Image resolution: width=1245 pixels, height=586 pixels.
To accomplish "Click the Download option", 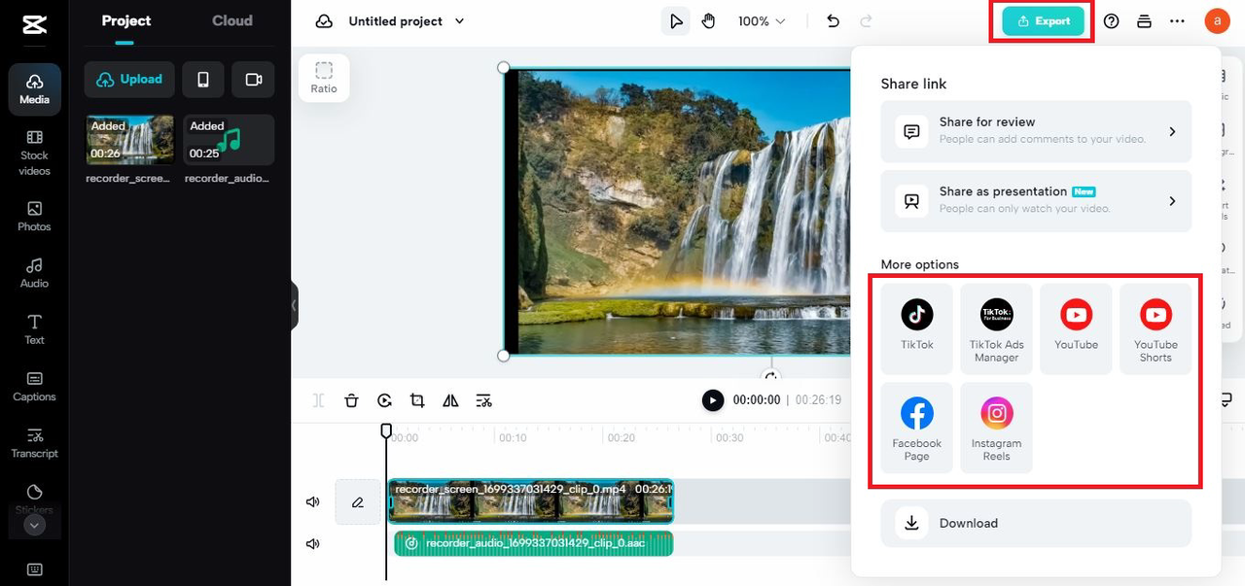I will pos(1036,523).
